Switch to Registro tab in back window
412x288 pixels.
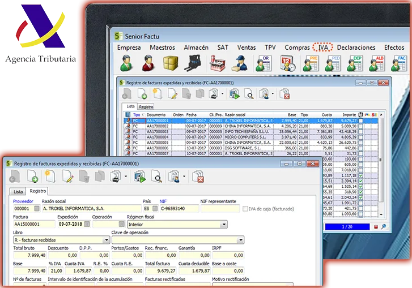[x=146, y=107]
